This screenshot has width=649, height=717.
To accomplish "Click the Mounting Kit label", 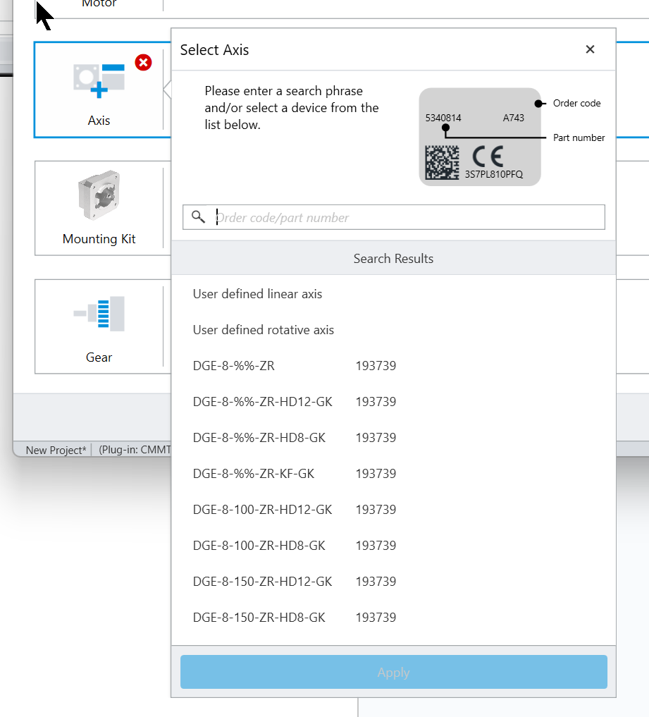I will [99, 239].
